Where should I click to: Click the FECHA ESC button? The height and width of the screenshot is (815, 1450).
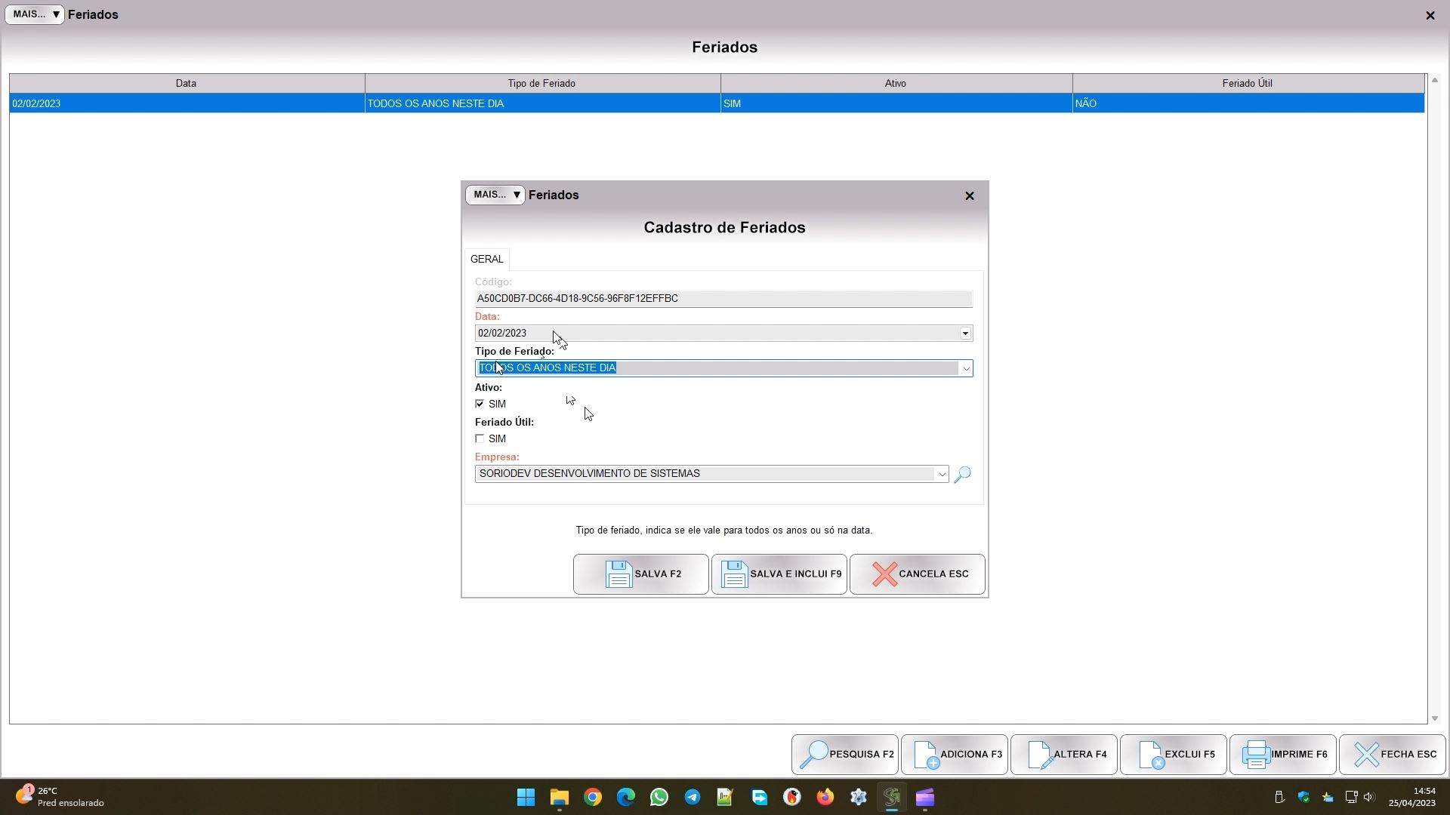pyautogui.click(x=1393, y=755)
